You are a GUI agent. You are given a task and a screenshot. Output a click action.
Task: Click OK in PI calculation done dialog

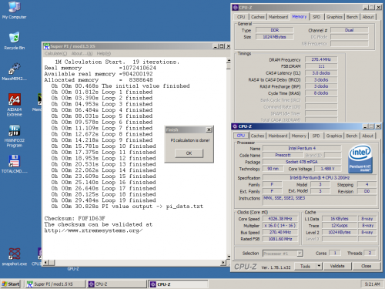(189, 153)
